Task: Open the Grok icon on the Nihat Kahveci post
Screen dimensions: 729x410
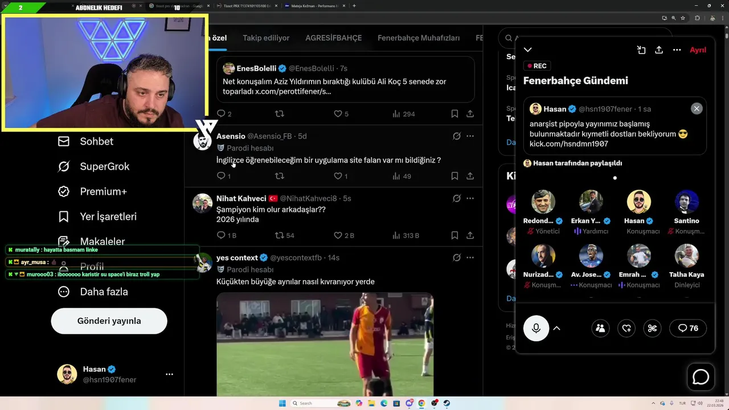Action: (x=456, y=199)
